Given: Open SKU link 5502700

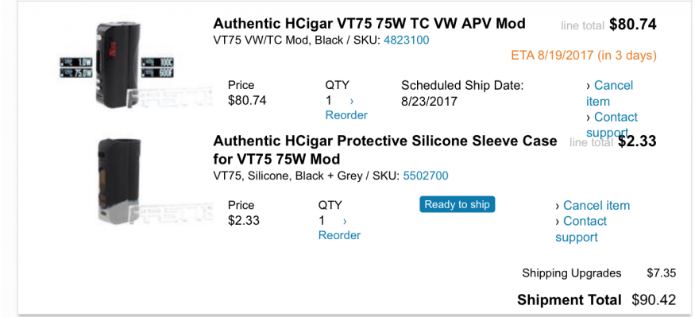Looking at the screenshot, I should [426, 176].
